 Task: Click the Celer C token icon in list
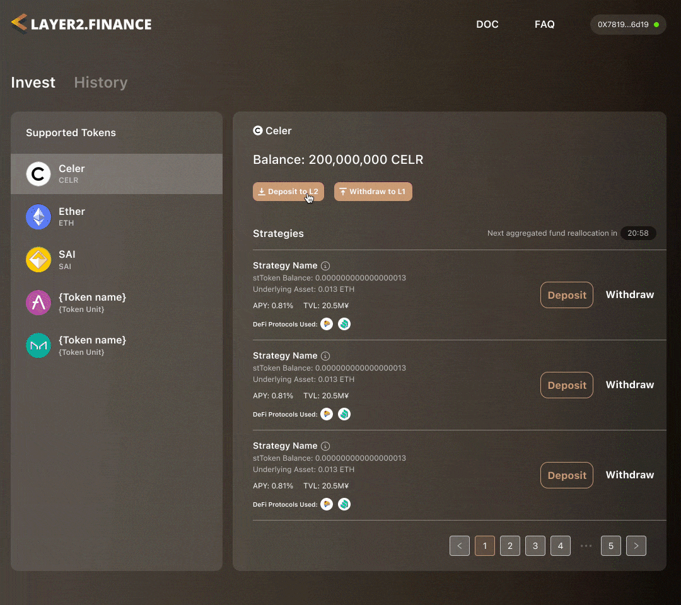(38, 173)
